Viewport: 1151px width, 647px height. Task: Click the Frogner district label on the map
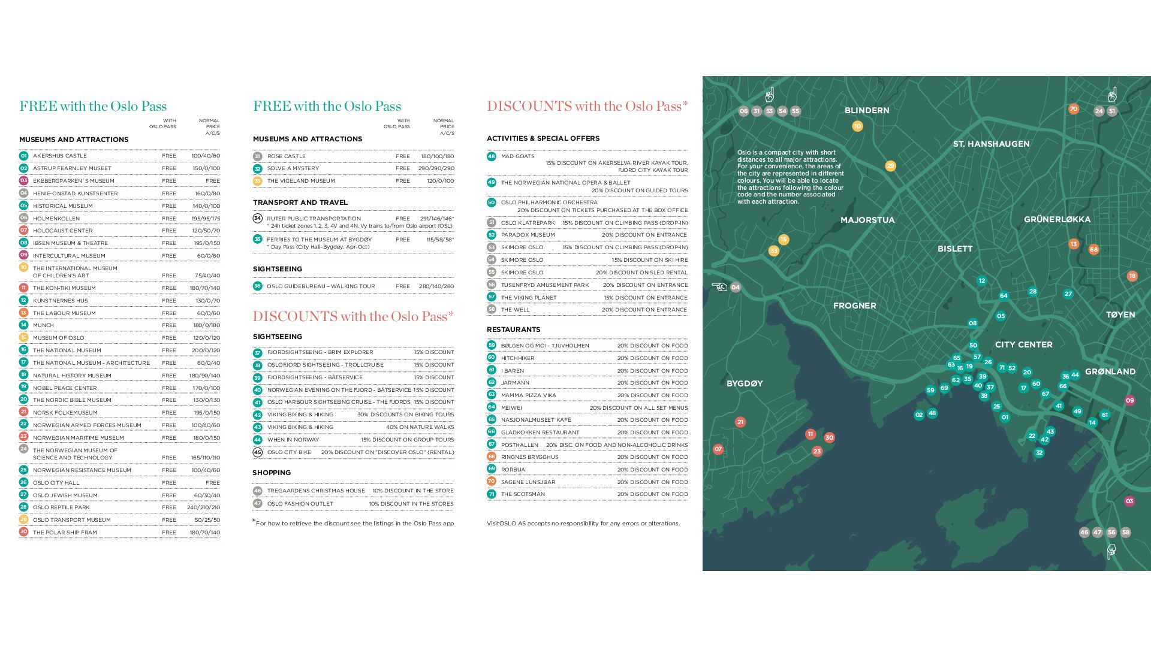click(854, 306)
